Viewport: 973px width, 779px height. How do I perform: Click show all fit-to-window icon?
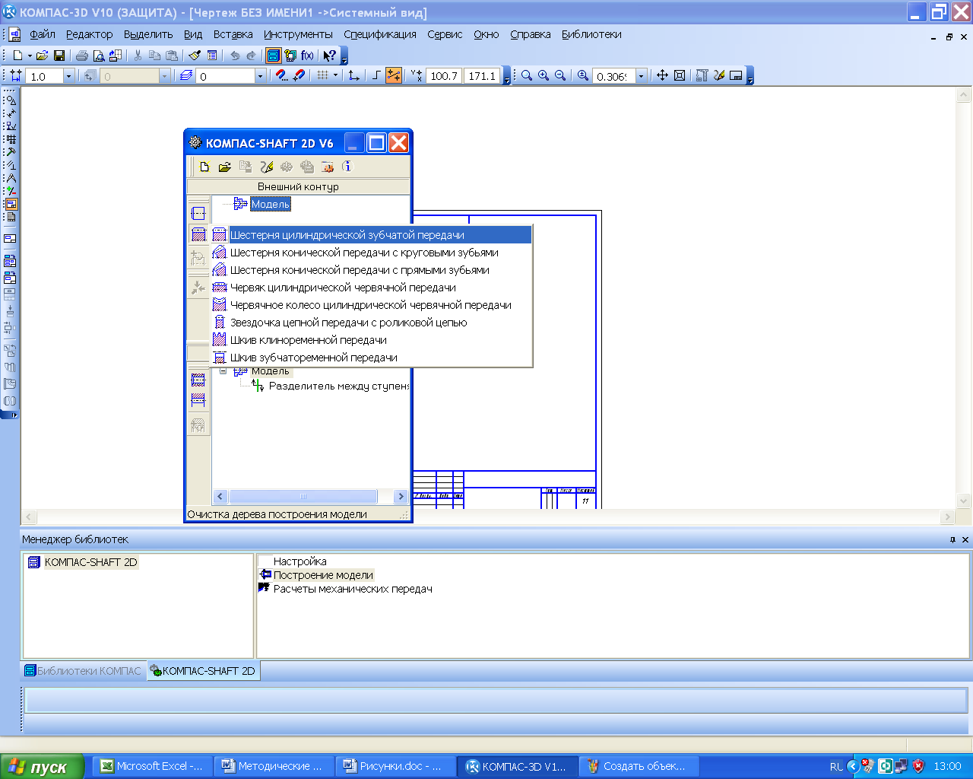pos(680,76)
